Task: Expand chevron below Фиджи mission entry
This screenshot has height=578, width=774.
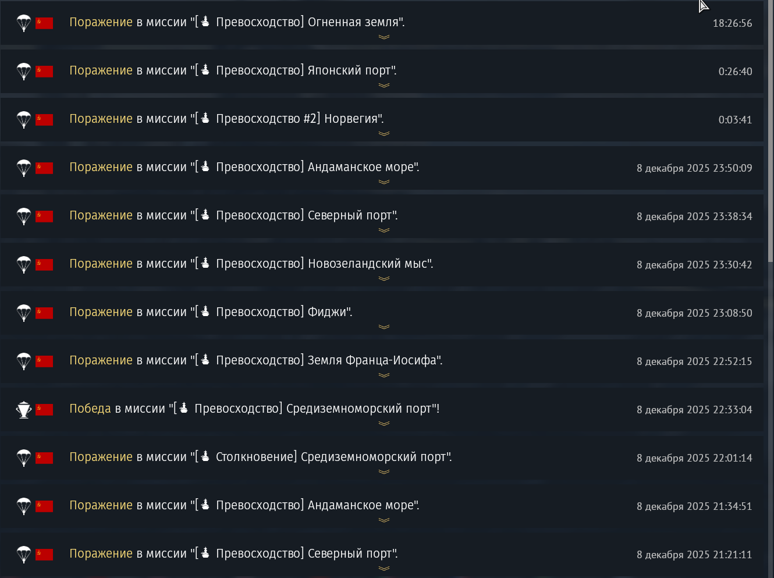Action: 384,327
